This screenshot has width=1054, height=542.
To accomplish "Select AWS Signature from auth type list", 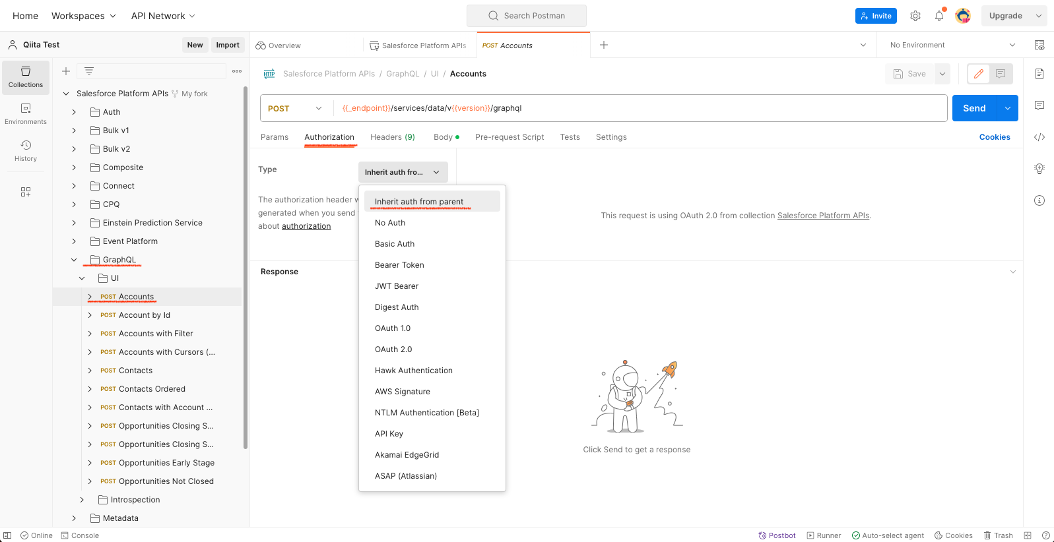I will [x=432, y=392].
